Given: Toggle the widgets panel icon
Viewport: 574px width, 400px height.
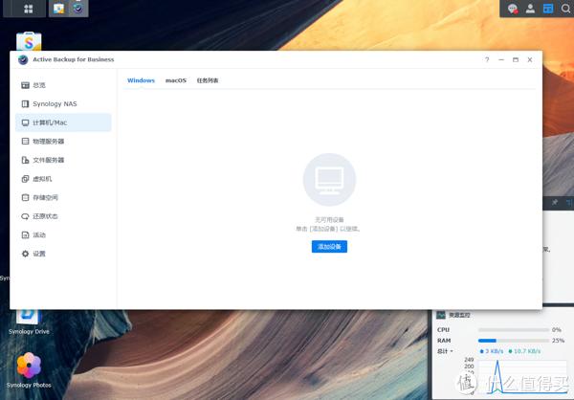Looking at the screenshot, I should click(x=548, y=9).
